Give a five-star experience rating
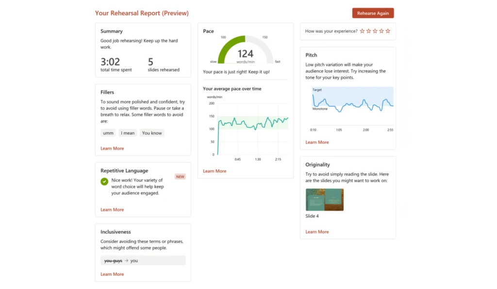 coord(388,31)
